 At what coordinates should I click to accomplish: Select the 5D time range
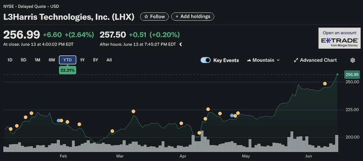coord(23,60)
